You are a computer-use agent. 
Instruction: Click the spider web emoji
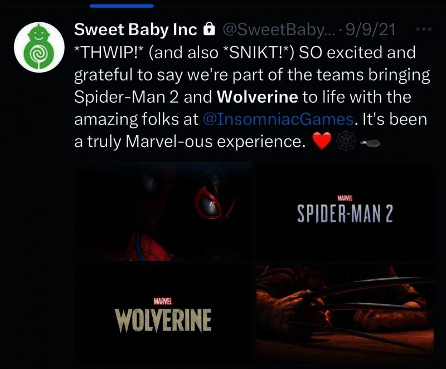click(346, 141)
